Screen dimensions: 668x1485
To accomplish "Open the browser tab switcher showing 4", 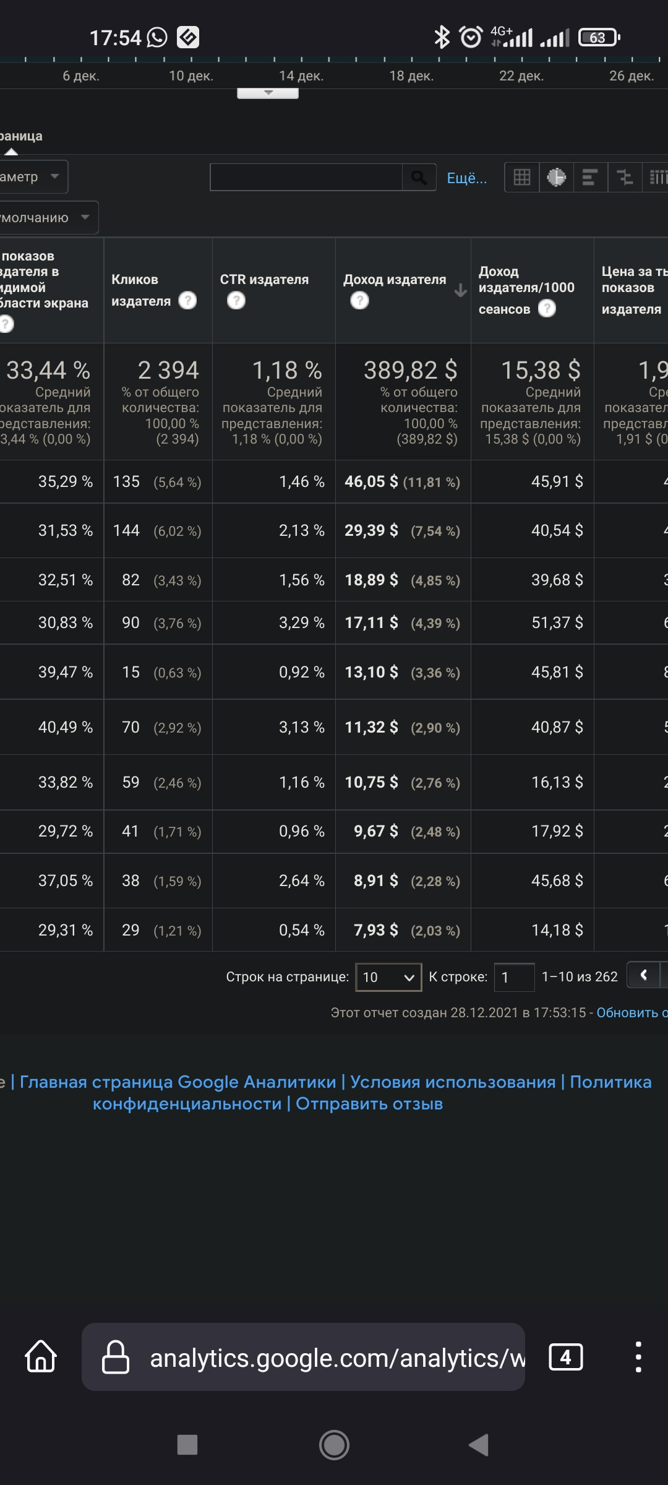I will [x=565, y=1357].
